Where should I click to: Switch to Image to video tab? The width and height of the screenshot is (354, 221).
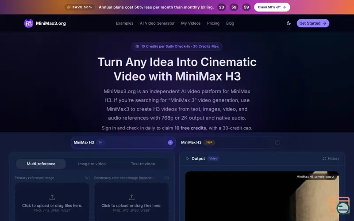pyautogui.click(x=92, y=164)
